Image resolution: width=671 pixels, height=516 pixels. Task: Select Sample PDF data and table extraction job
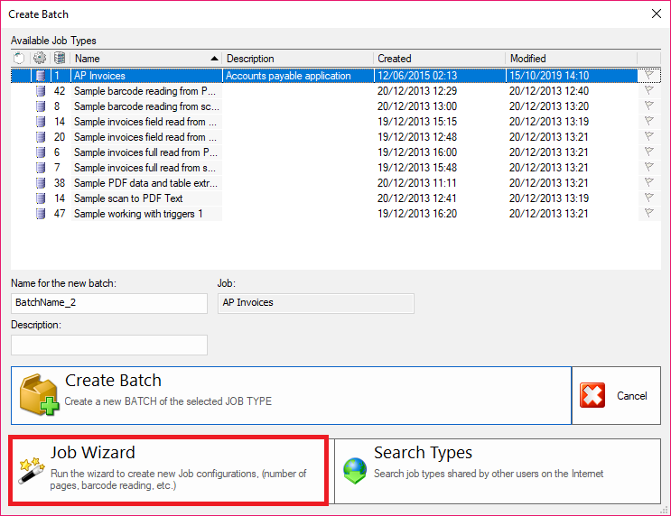[x=144, y=183]
